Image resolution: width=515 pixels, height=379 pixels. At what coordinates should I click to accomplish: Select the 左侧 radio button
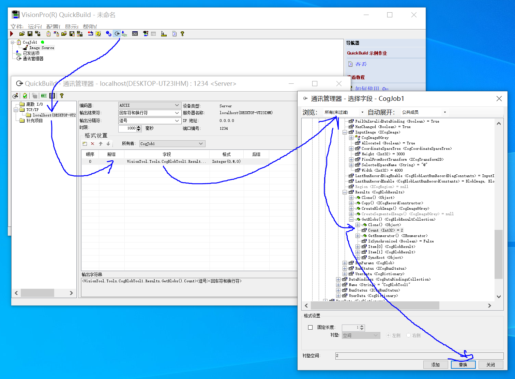388,335
